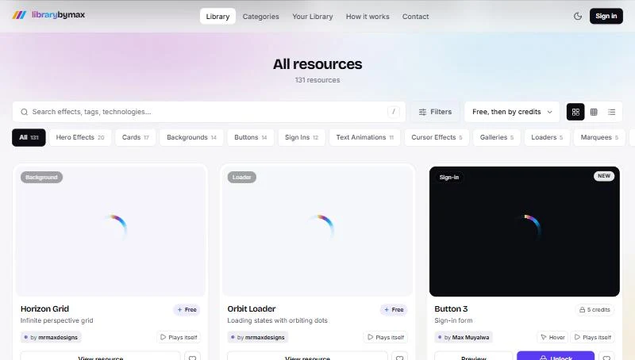This screenshot has height=360, width=635.
Task: Click the Free badge on Orbit Loader
Action: [x=394, y=309]
